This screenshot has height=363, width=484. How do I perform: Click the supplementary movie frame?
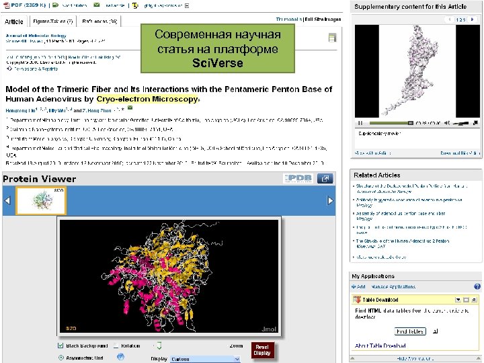pos(417,71)
